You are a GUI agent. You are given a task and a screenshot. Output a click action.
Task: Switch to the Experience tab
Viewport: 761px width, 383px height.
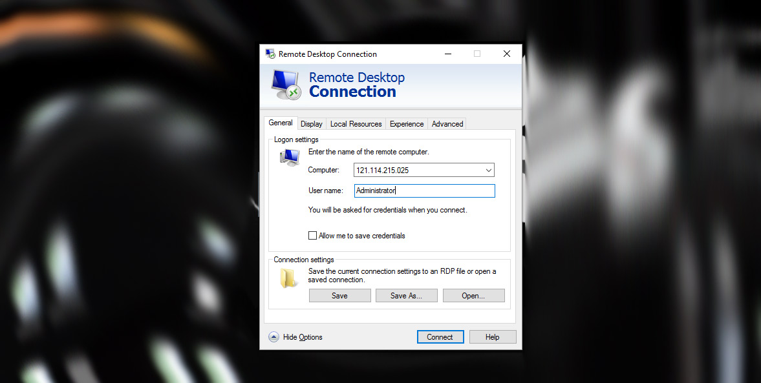(x=407, y=124)
